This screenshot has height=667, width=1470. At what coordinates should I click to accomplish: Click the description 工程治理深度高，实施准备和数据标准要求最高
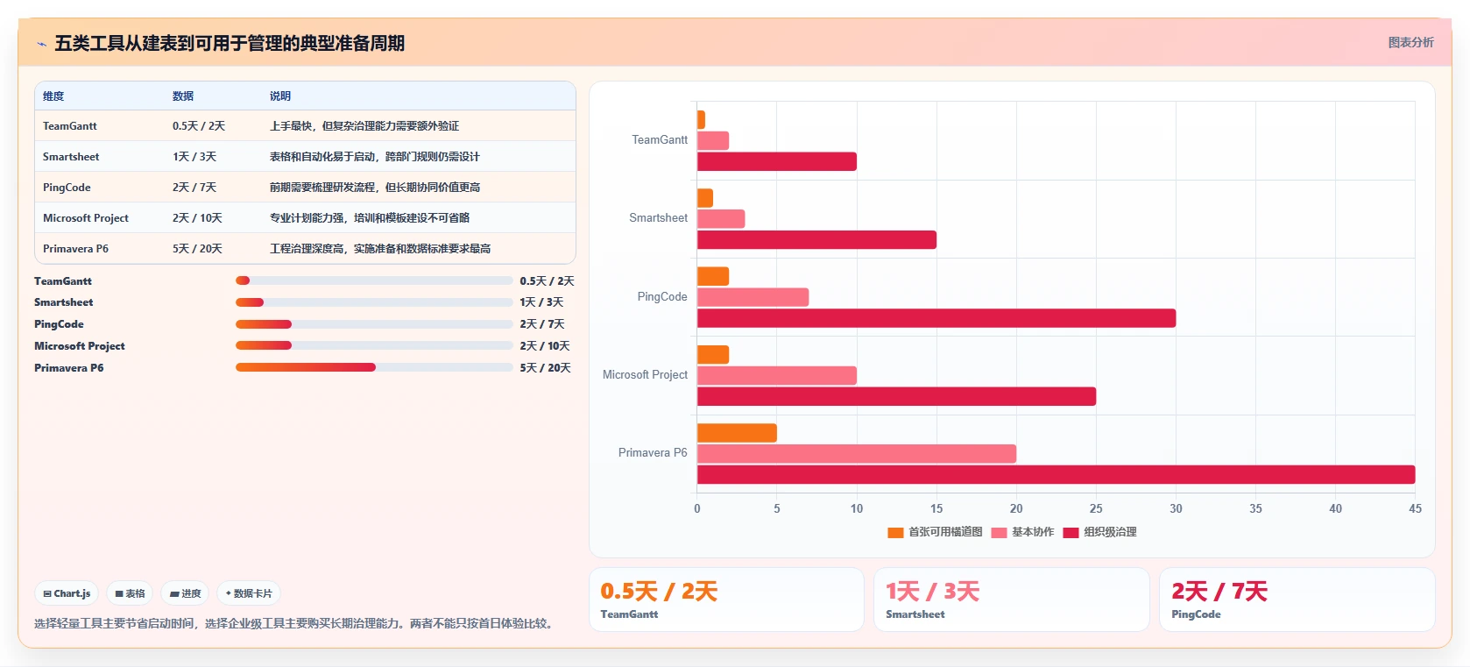click(x=380, y=249)
